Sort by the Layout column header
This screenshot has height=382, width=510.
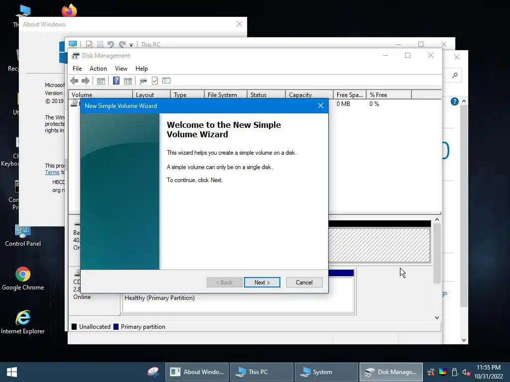click(x=151, y=95)
